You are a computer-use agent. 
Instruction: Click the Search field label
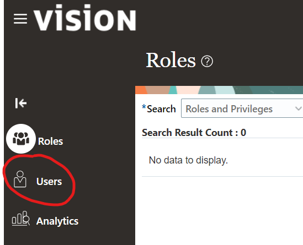click(x=161, y=109)
